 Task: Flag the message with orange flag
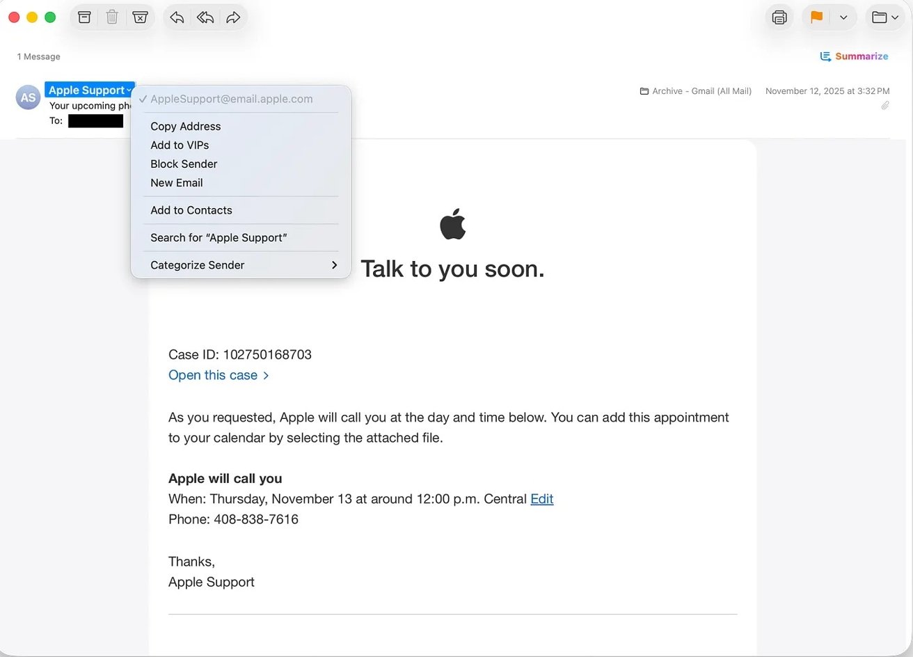tap(816, 17)
